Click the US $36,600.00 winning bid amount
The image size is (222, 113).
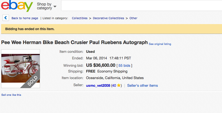click(101, 65)
